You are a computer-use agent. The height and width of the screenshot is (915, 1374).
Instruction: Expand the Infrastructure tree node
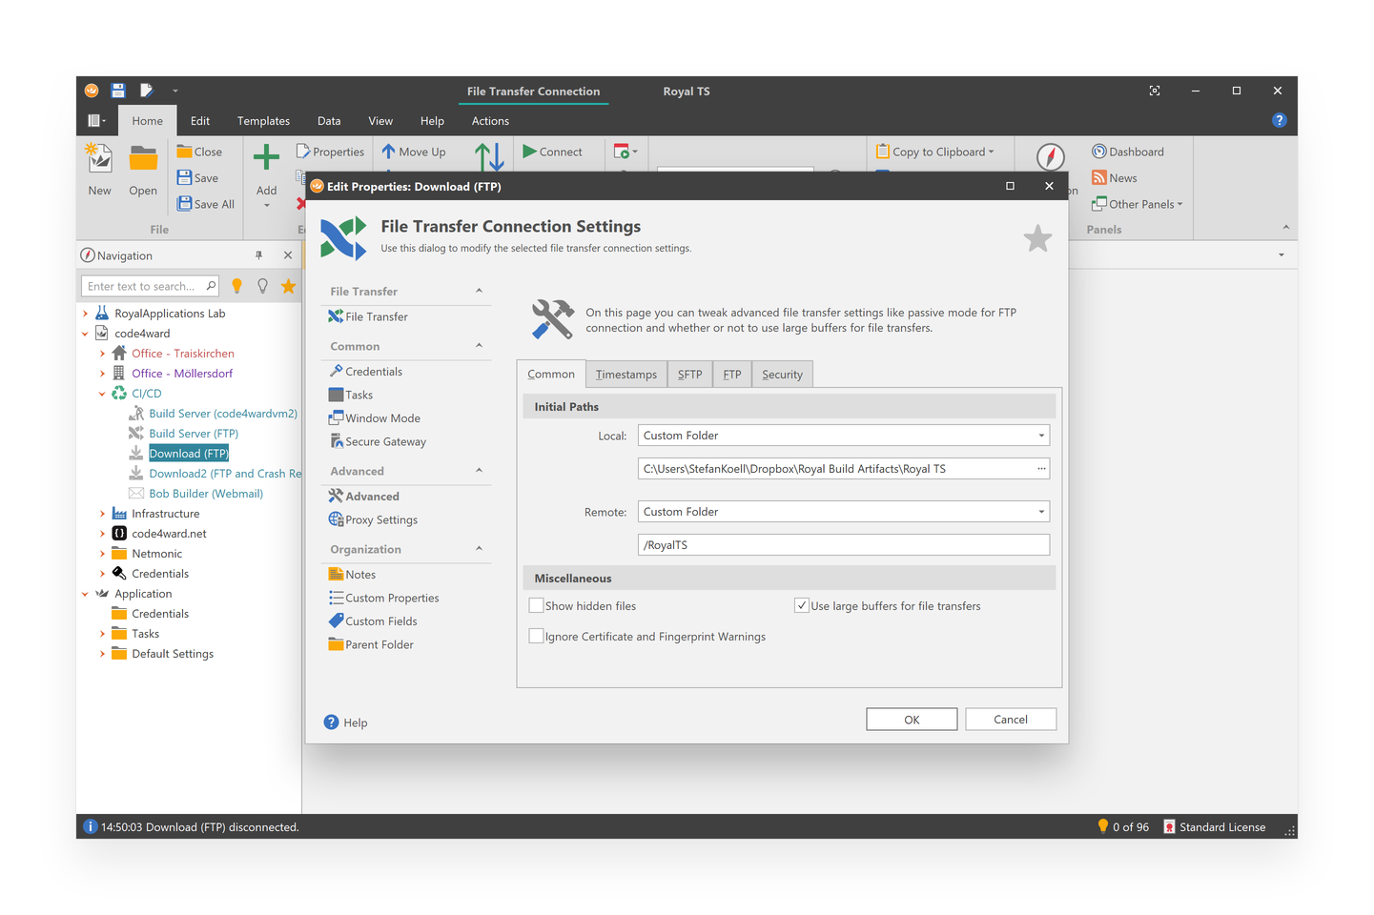[102, 513]
